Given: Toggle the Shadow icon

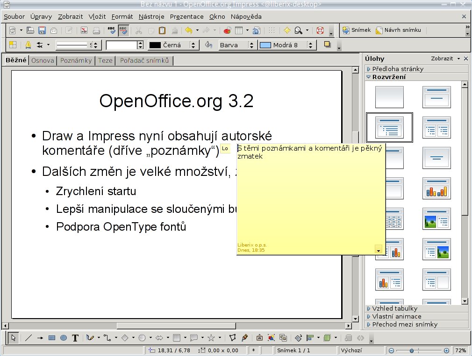Looking at the screenshot, I should 327,44.
